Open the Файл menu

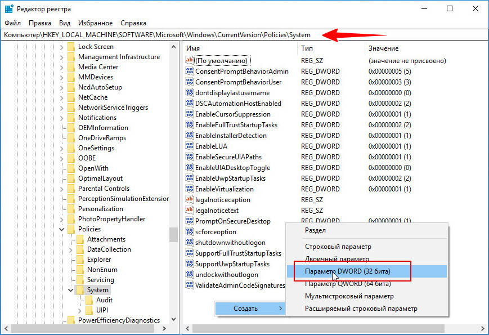coord(12,23)
